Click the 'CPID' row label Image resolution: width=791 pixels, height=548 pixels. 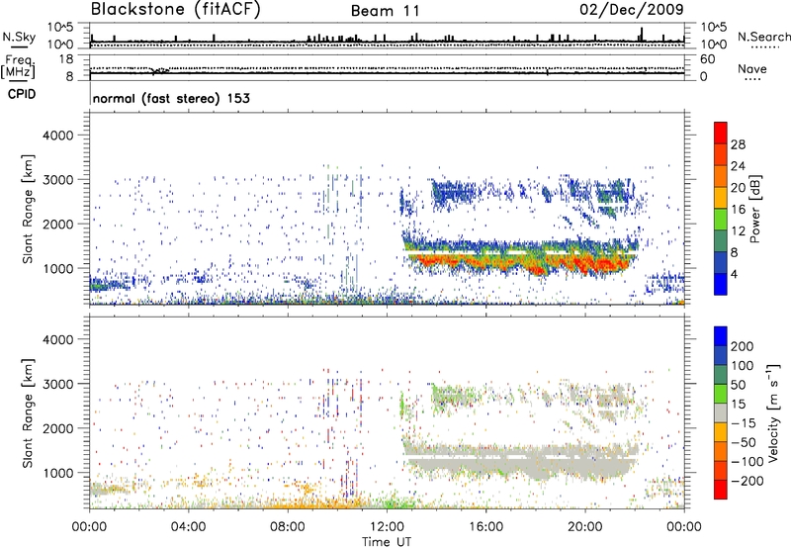coord(22,94)
